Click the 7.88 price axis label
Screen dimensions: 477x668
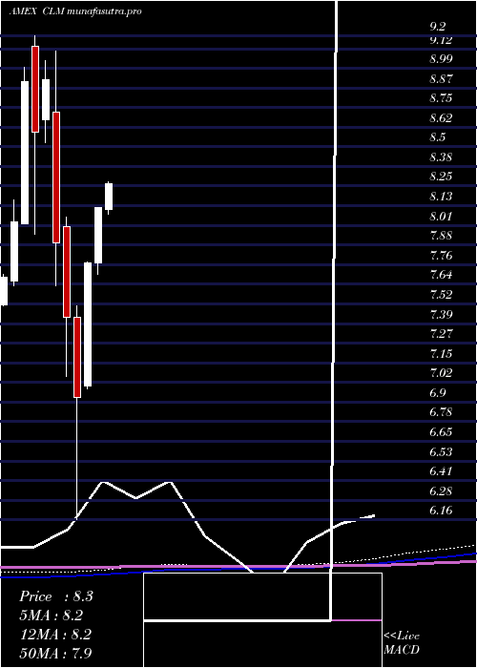coord(441,236)
